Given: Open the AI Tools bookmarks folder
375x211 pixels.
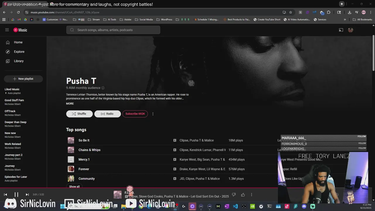Looking at the screenshot, I should click(110, 20).
